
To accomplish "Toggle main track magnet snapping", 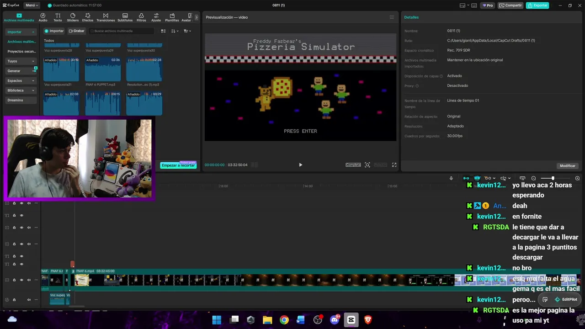I will pyautogui.click(x=466, y=178).
